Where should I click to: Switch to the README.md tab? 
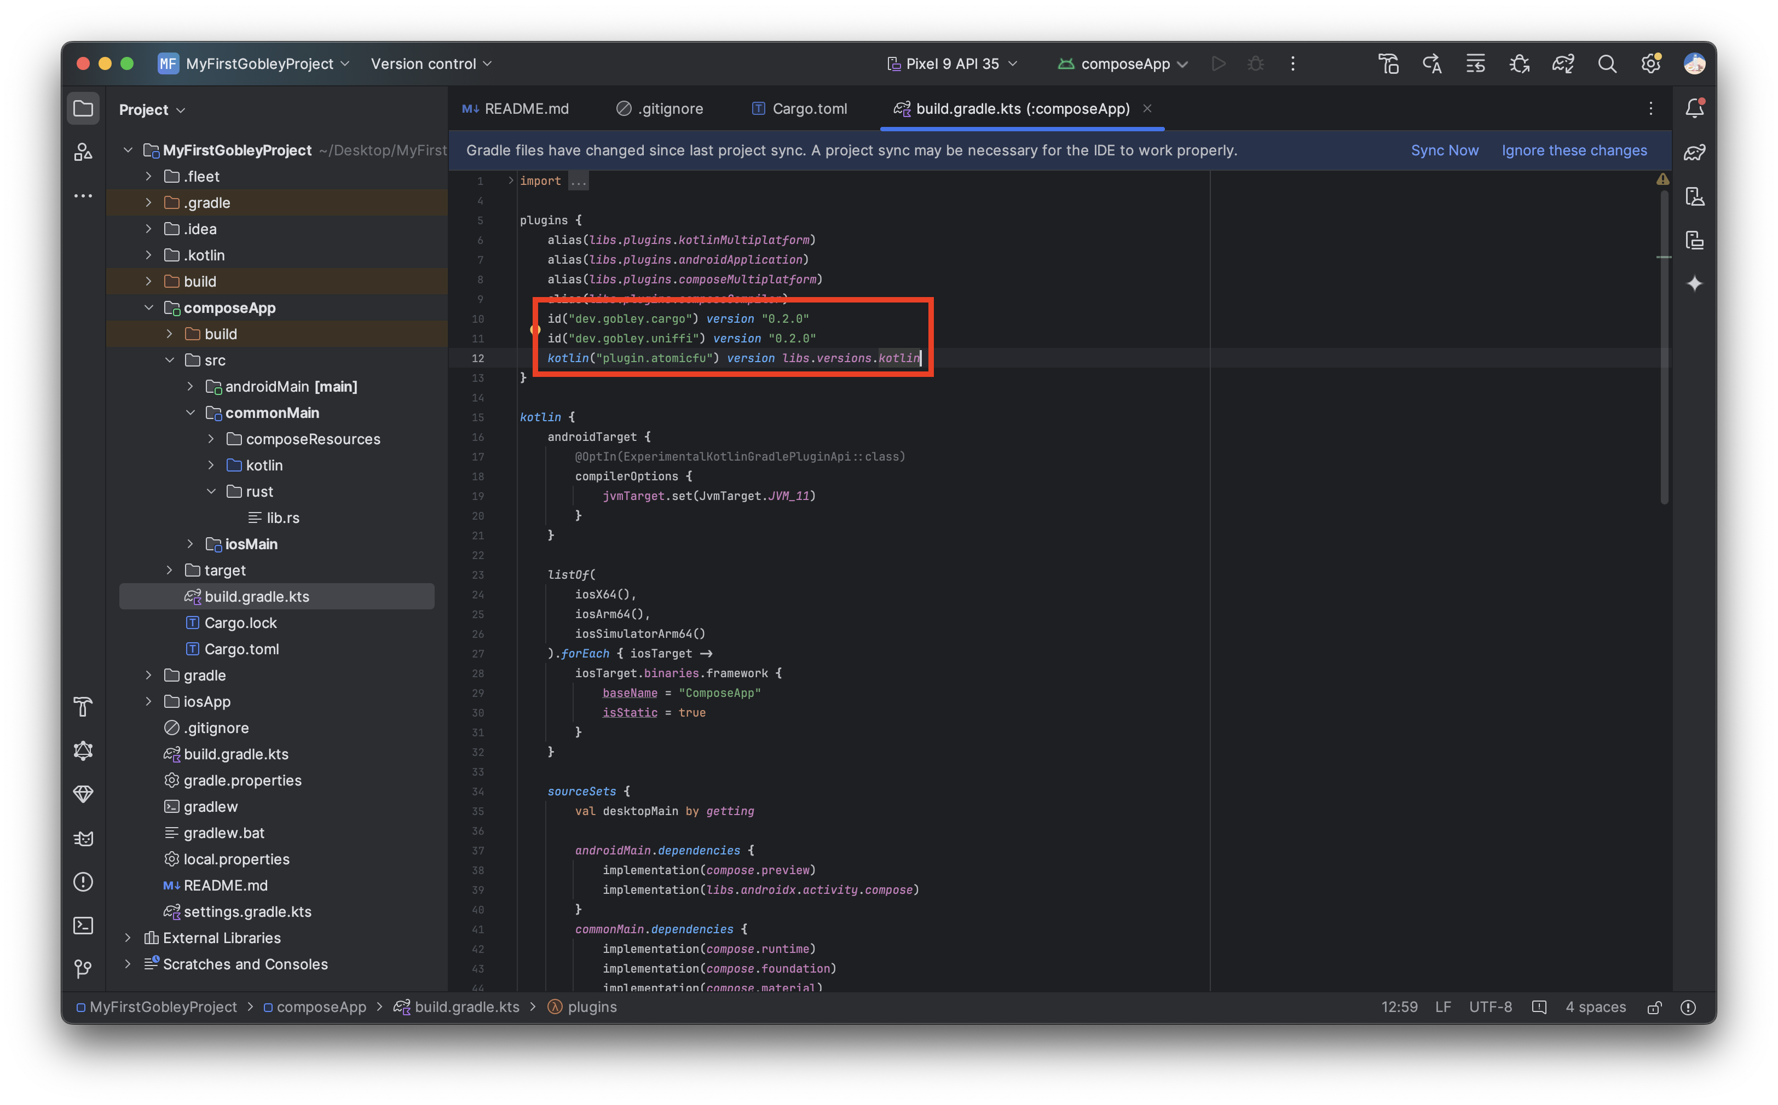515,109
